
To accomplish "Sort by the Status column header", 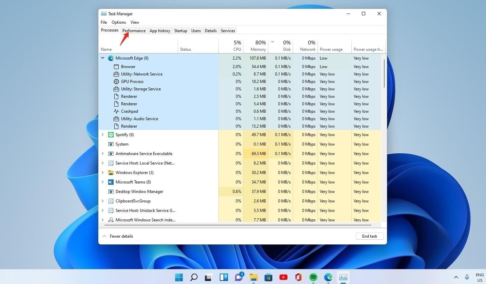I will click(x=198, y=46).
